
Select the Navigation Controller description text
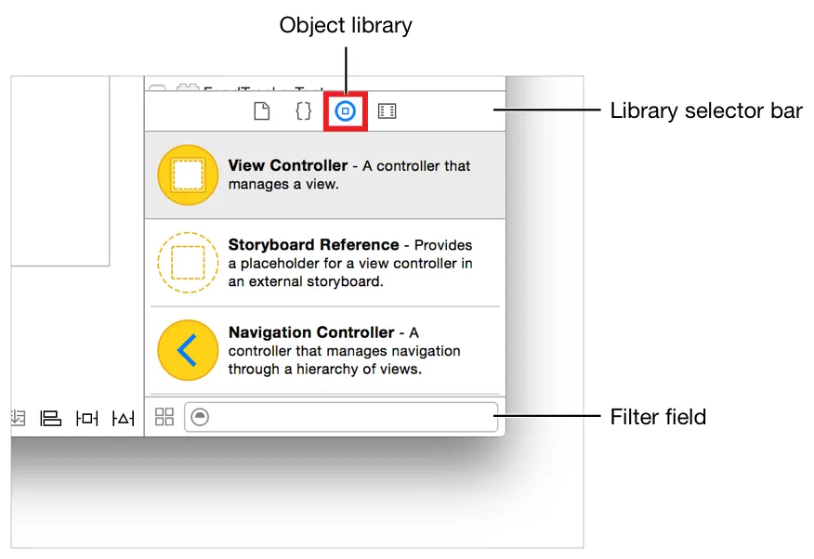pos(344,350)
